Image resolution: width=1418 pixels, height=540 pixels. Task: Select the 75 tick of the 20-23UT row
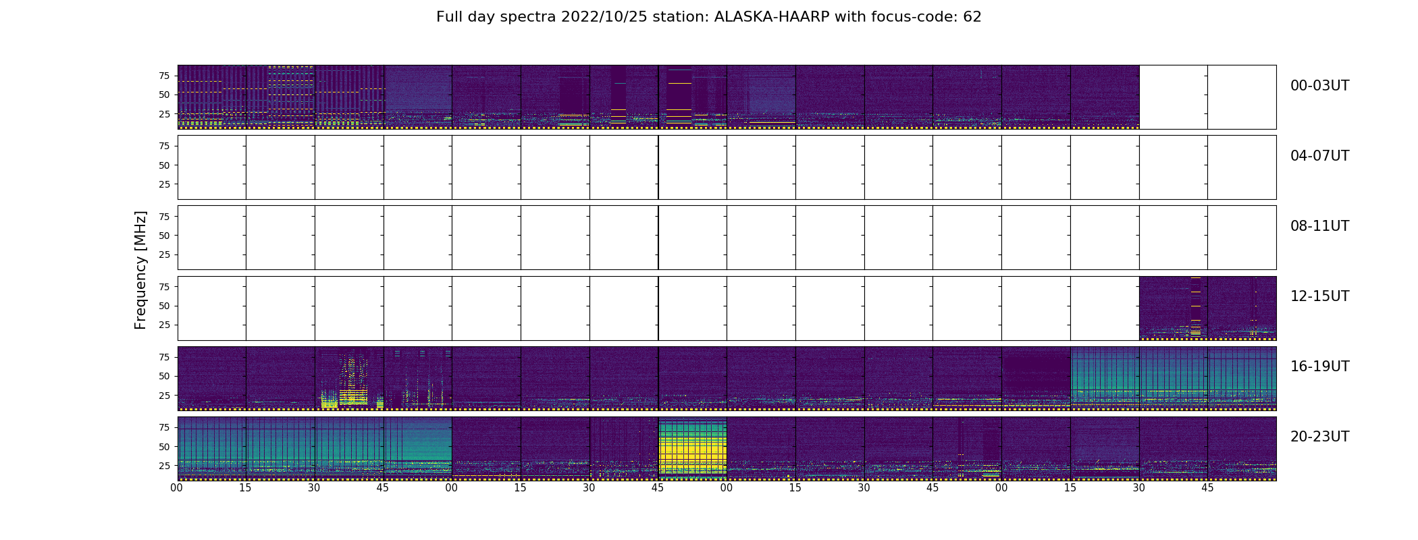tap(164, 427)
